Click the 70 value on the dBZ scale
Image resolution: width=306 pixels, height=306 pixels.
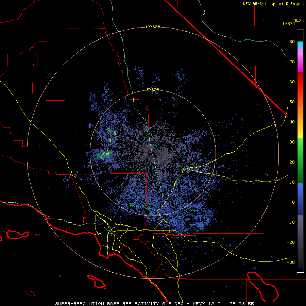pyautogui.click(x=292, y=62)
